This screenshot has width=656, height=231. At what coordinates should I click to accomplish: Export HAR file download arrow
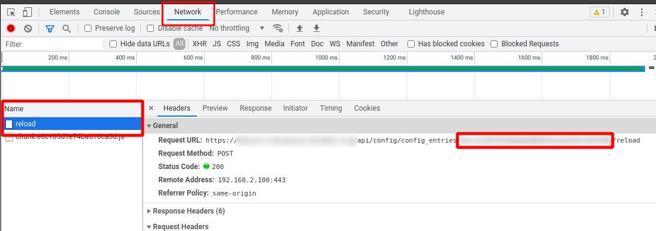317,28
